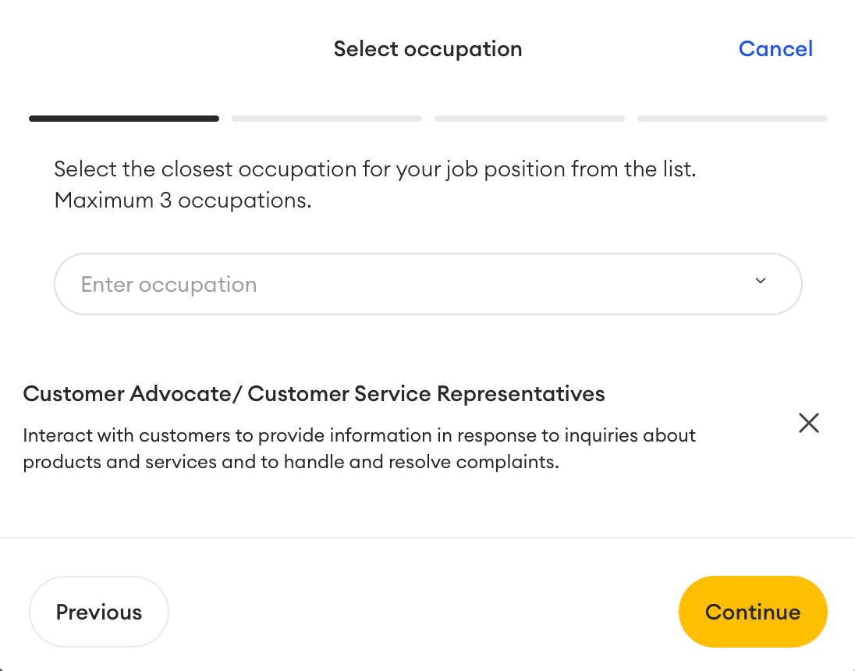Click the dropdown arrow beside Enter occupation

(760, 282)
